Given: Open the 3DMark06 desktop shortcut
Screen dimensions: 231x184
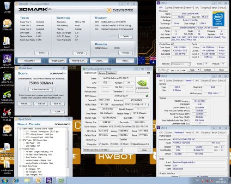Looking at the screenshot, I should pos(7,130).
